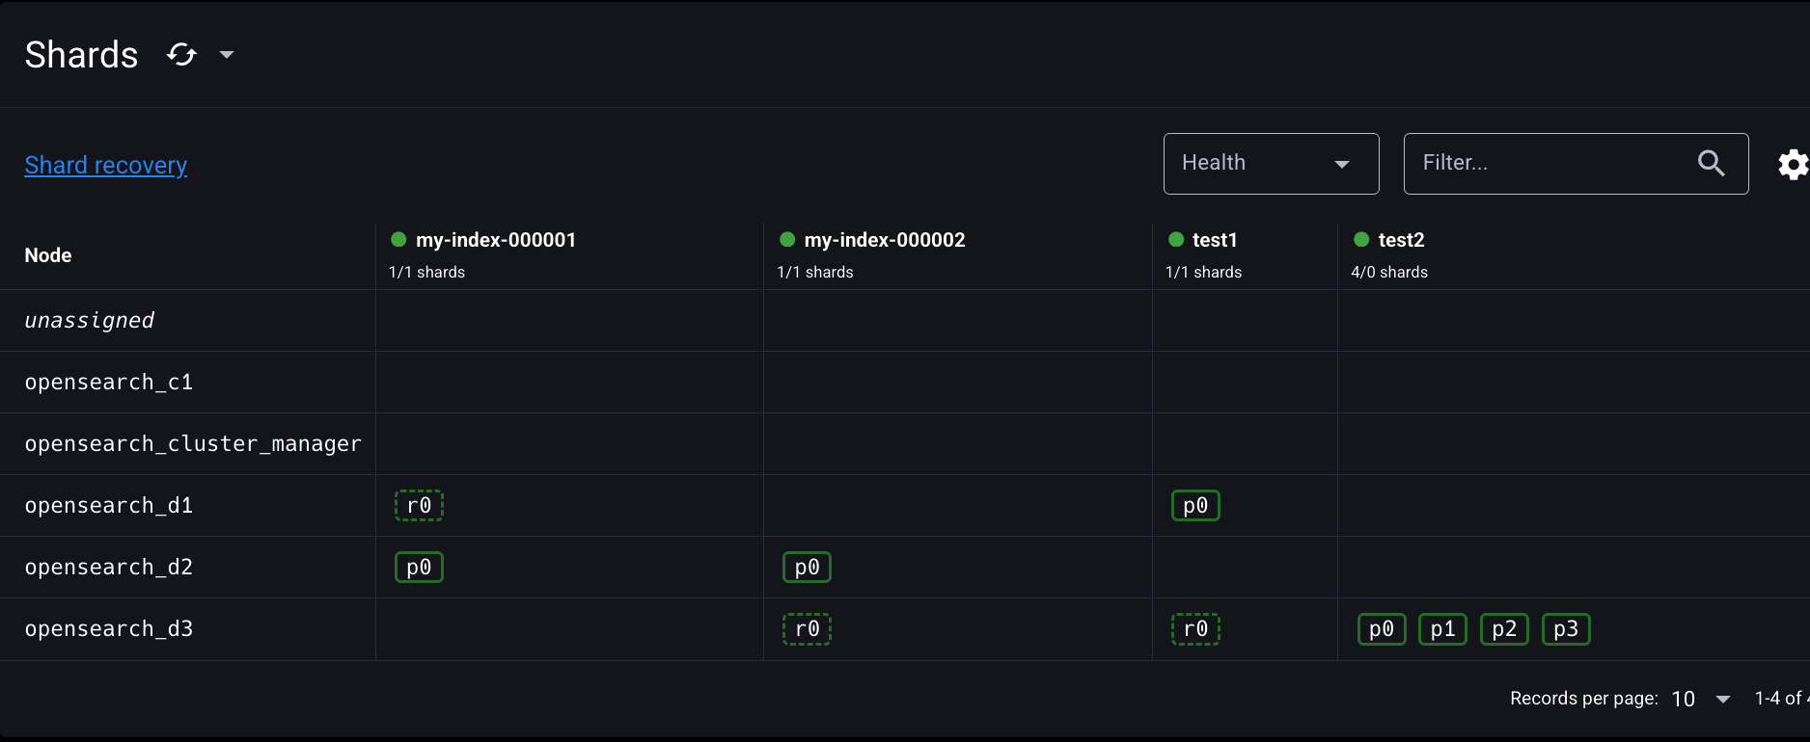Image resolution: width=1810 pixels, height=742 pixels.
Task: Change records per page dropdown
Action: click(1701, 699)
